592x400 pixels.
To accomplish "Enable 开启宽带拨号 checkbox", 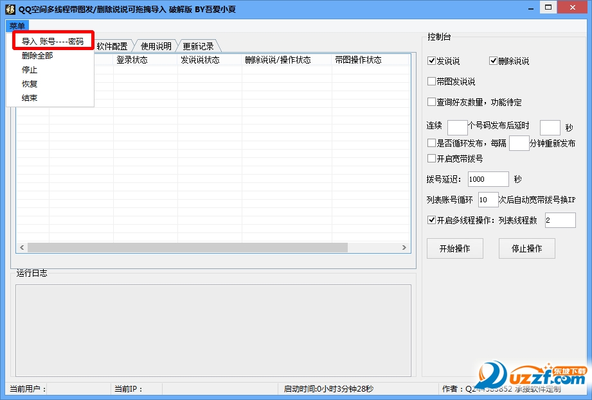I will coord(432,159).
